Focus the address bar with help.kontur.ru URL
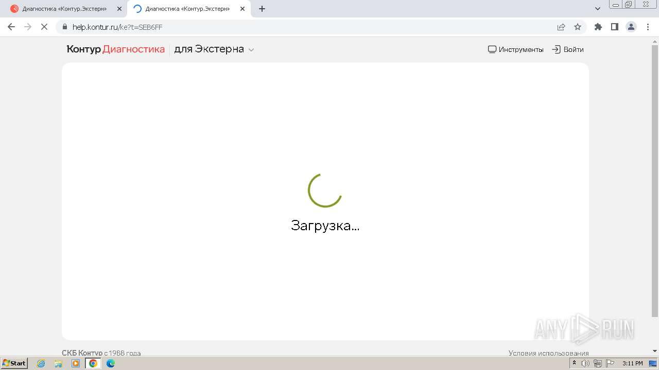 click(309, 27)
